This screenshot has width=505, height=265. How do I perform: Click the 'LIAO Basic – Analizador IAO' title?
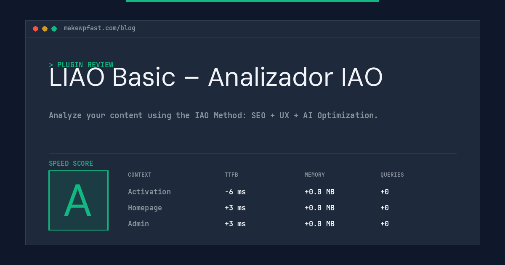[x=216, y=77]
